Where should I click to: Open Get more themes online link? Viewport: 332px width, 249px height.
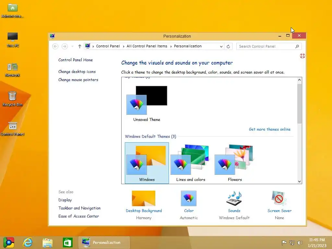[x=269, y=129]
